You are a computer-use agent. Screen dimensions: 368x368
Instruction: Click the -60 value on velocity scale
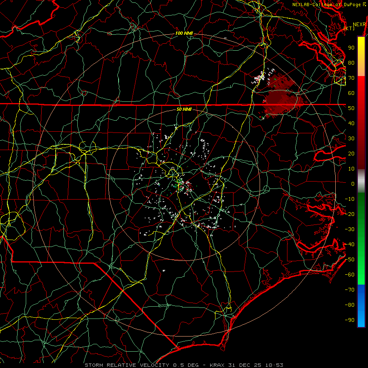[x=350, y=275]
